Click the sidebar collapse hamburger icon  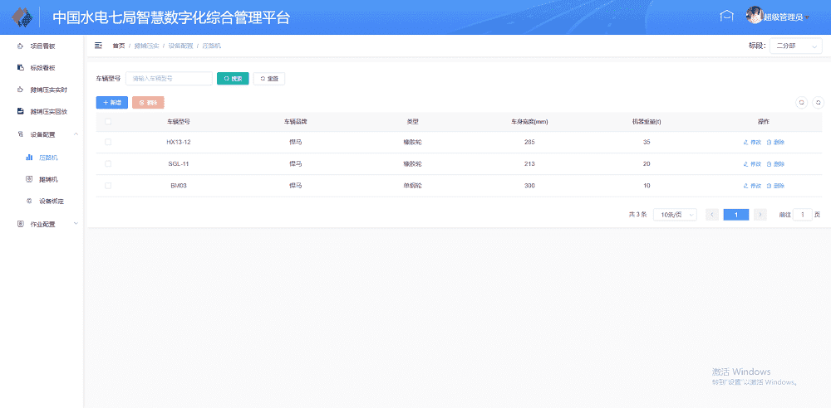pos(98,46)
